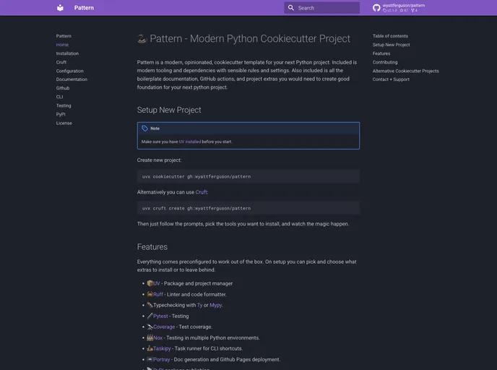Open the CLI navigation item

coord(59,97)
